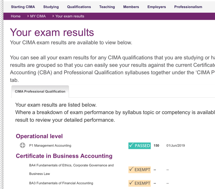Navigate to MY CIMA breadcrumb
215x189 pixels.
(38, 16)
